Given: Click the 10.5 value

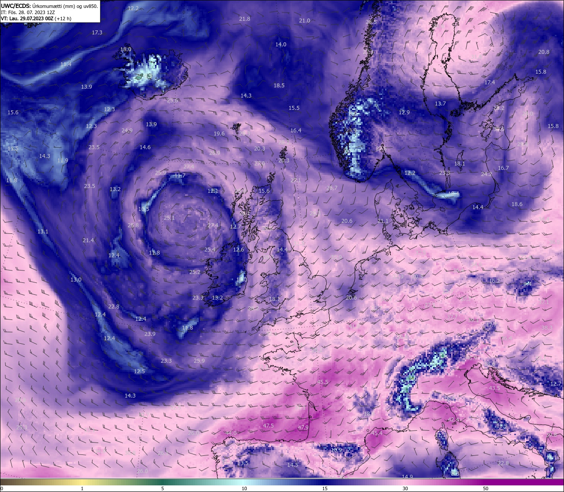Looking at the screenshot, I should [144, 209].
